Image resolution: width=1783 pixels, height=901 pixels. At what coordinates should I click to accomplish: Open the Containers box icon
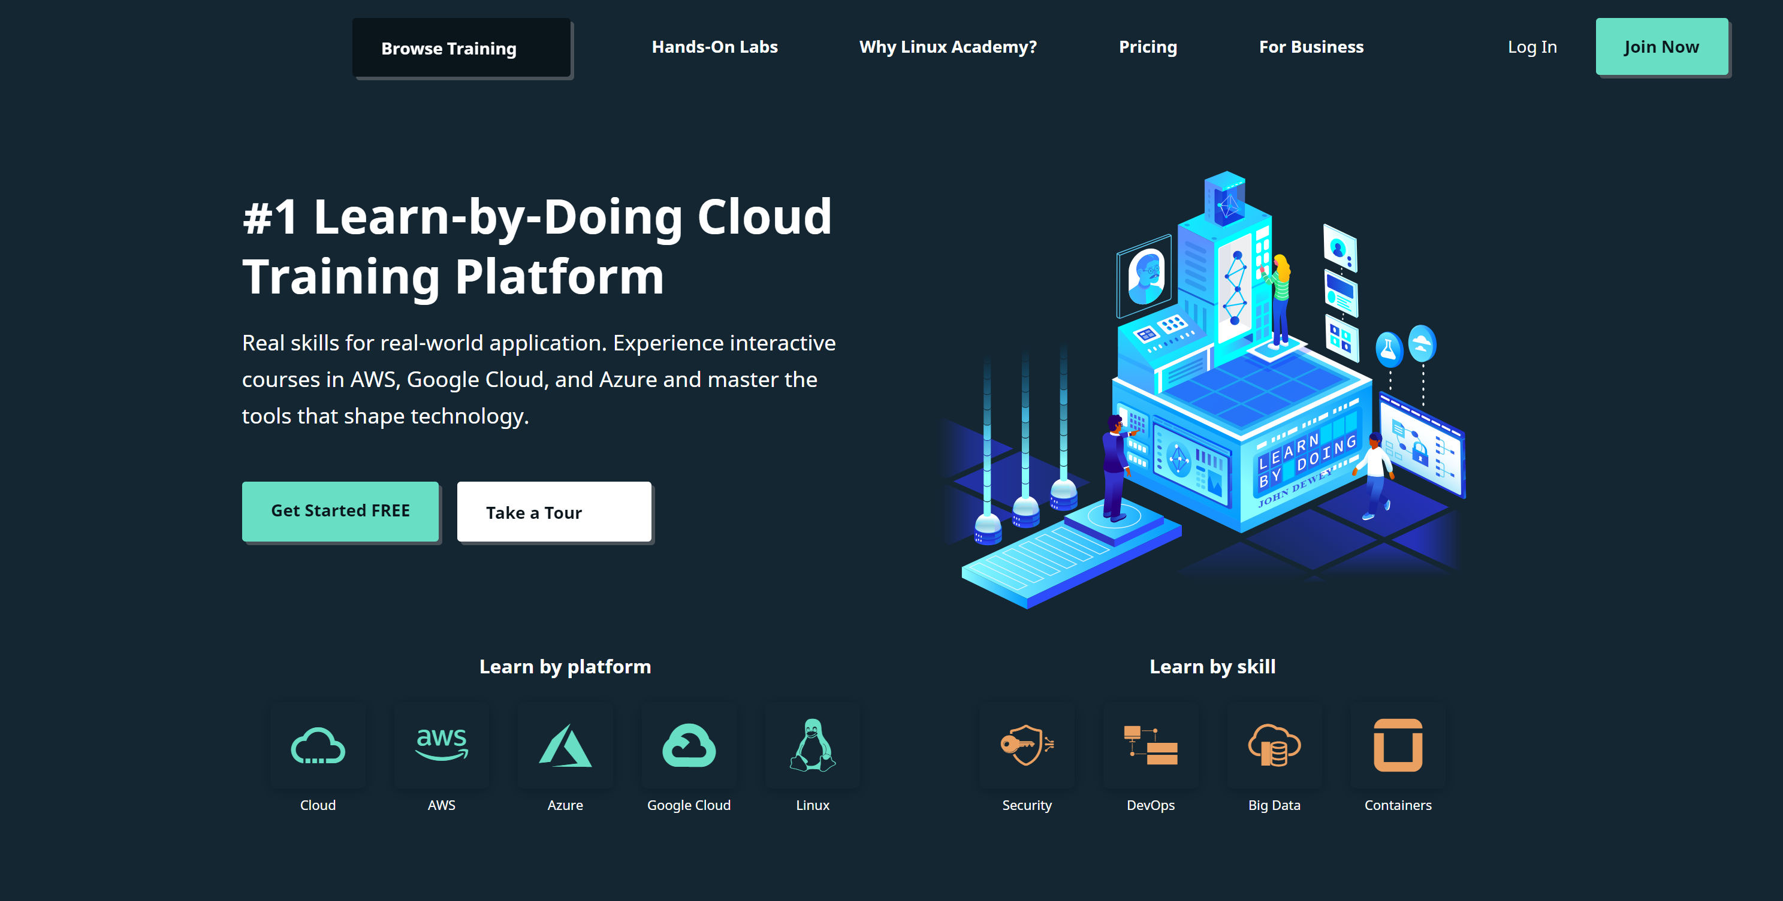1398,745
